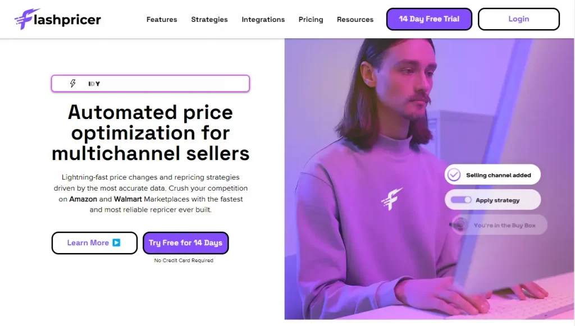
Task: Click the Amazon bold link text
Action: [83, 199]
